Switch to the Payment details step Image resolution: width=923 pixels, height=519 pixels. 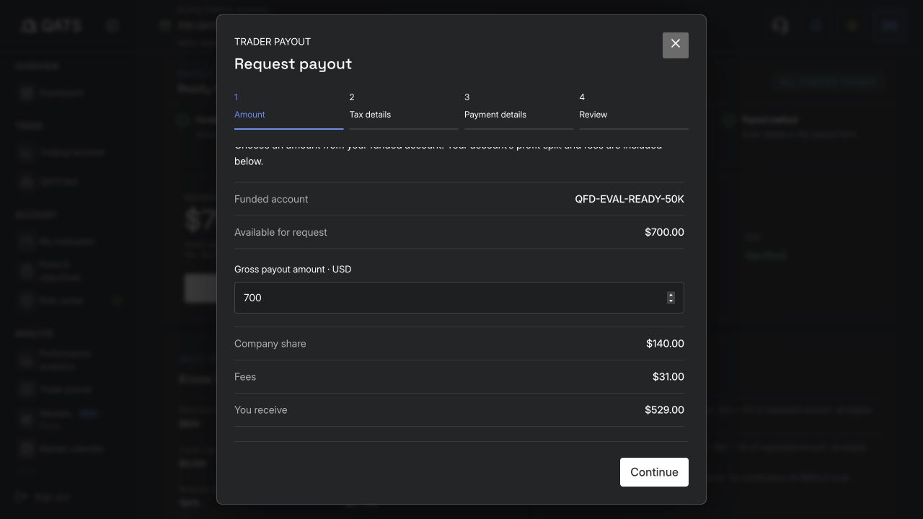click(x=519, y=110)
